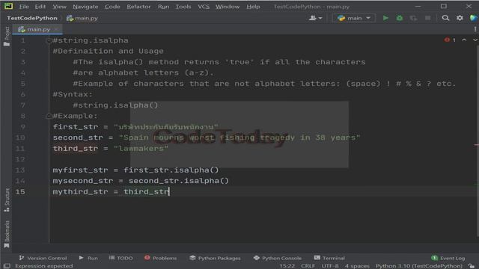Open the user account icon in the toolbar

pos(315,18)
